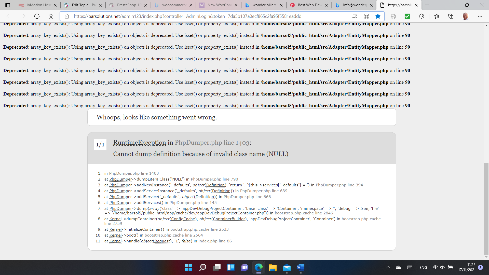Open the Collections icon
The image size is (489, 275).
click(451, 16)
